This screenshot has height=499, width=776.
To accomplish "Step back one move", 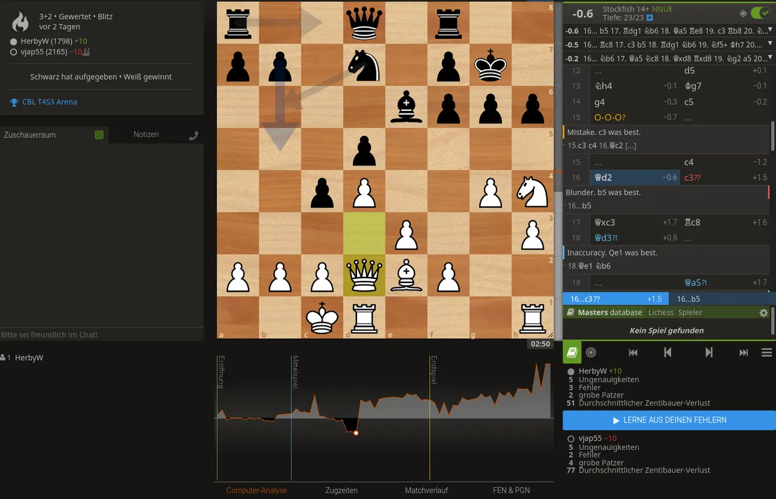I will [667, 352].
